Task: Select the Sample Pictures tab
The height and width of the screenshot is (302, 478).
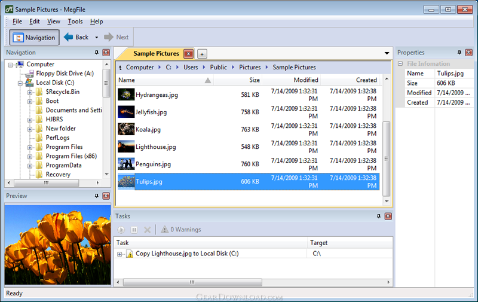Action: click(x=156, y=53)
